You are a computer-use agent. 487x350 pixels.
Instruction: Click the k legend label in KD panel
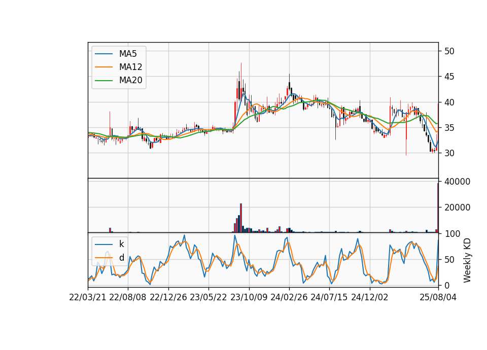point(121,244)
